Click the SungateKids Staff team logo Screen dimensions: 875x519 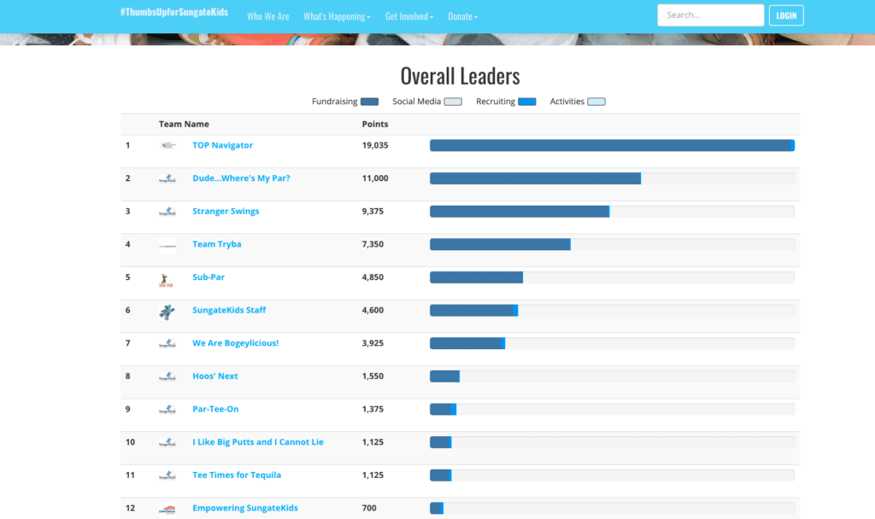tap(167, 312)
